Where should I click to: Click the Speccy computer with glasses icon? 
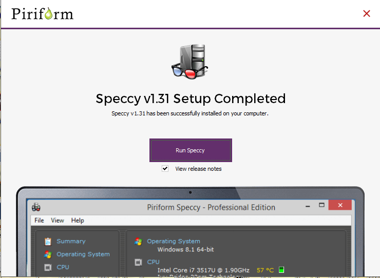(x=190, y=62)
